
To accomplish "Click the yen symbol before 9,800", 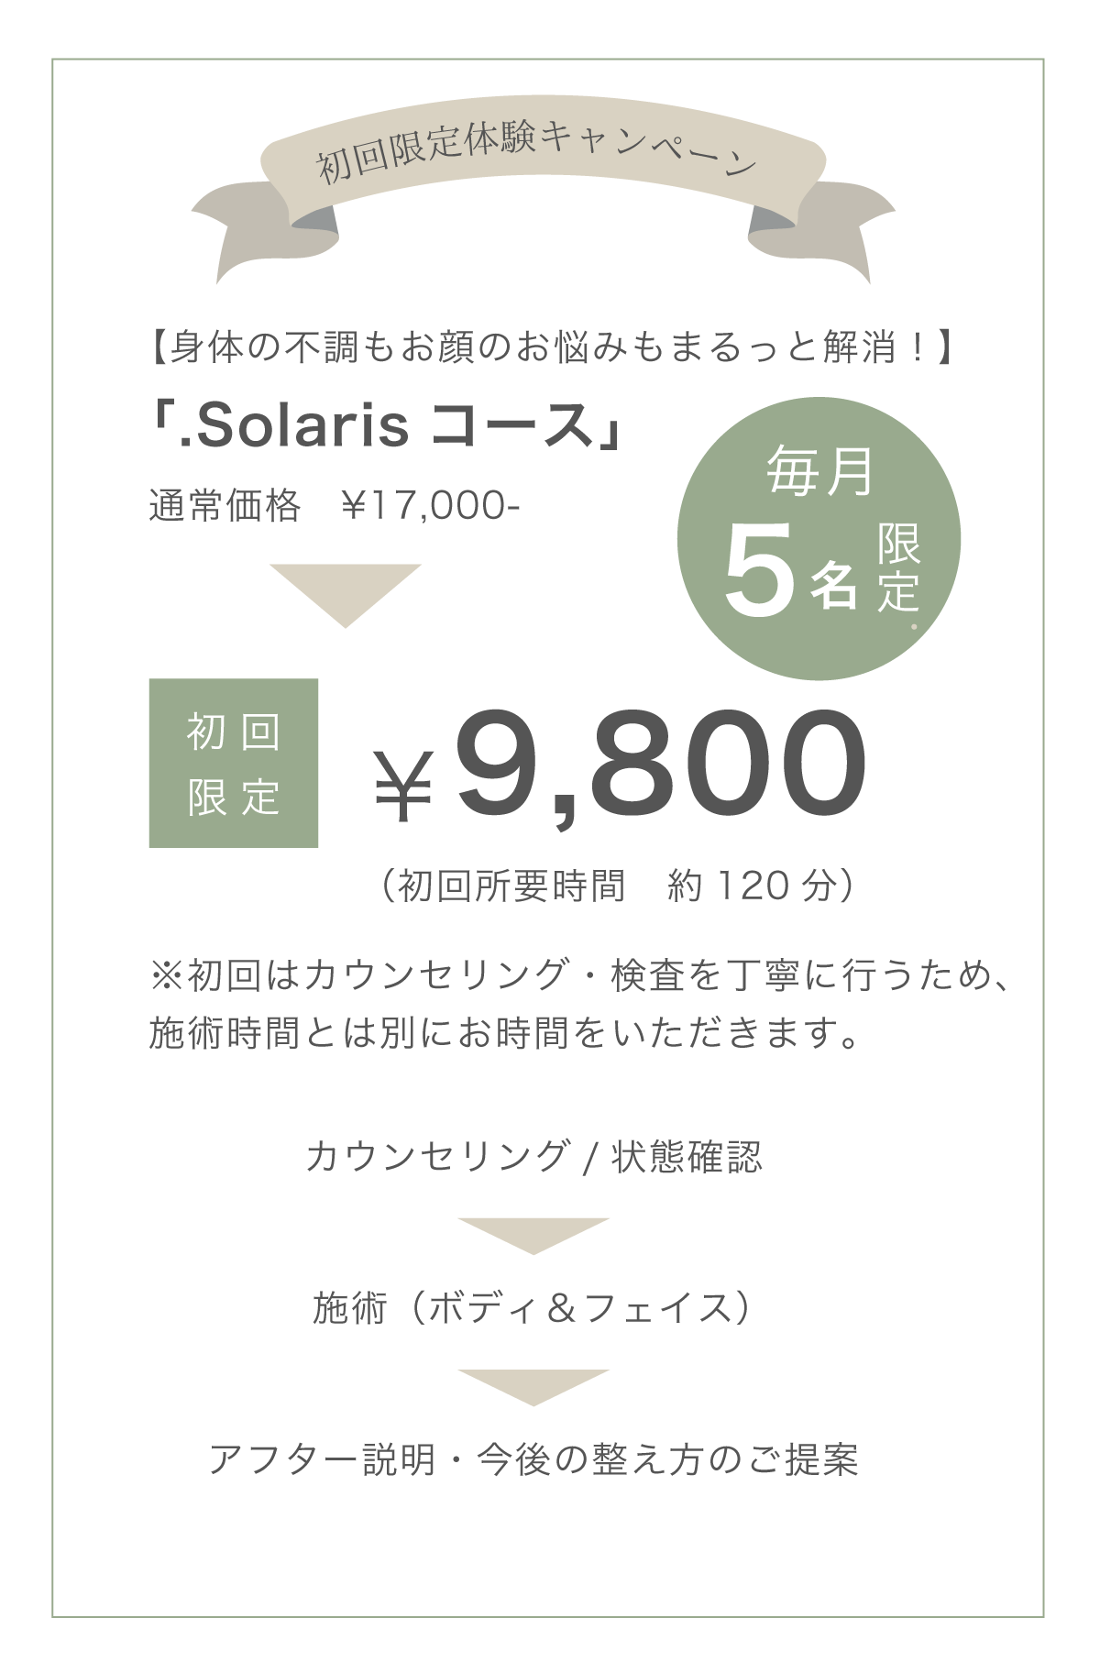I will pyautogui.click(x=403, y=787).
